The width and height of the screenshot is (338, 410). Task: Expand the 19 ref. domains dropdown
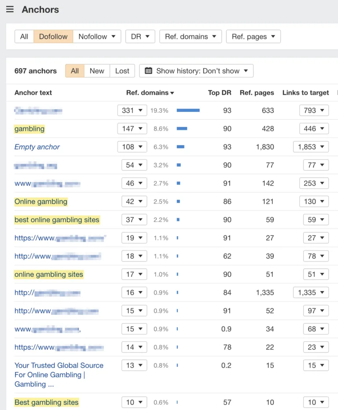click(134, 238)
